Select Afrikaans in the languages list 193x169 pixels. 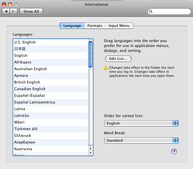pos(51,62)
